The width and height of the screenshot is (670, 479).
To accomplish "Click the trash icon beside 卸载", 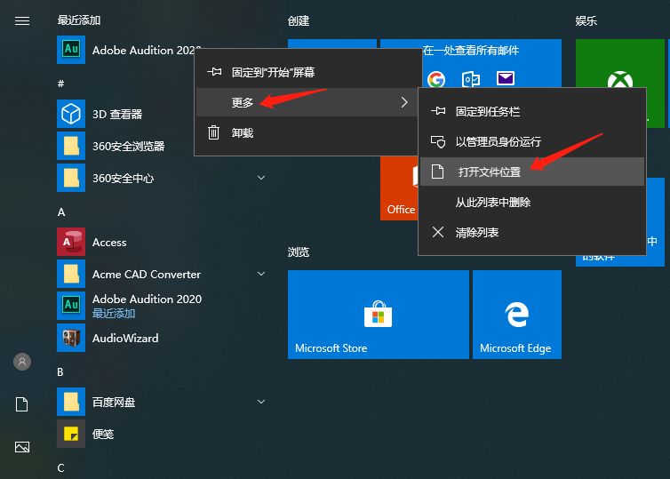I will pos(213,132).
